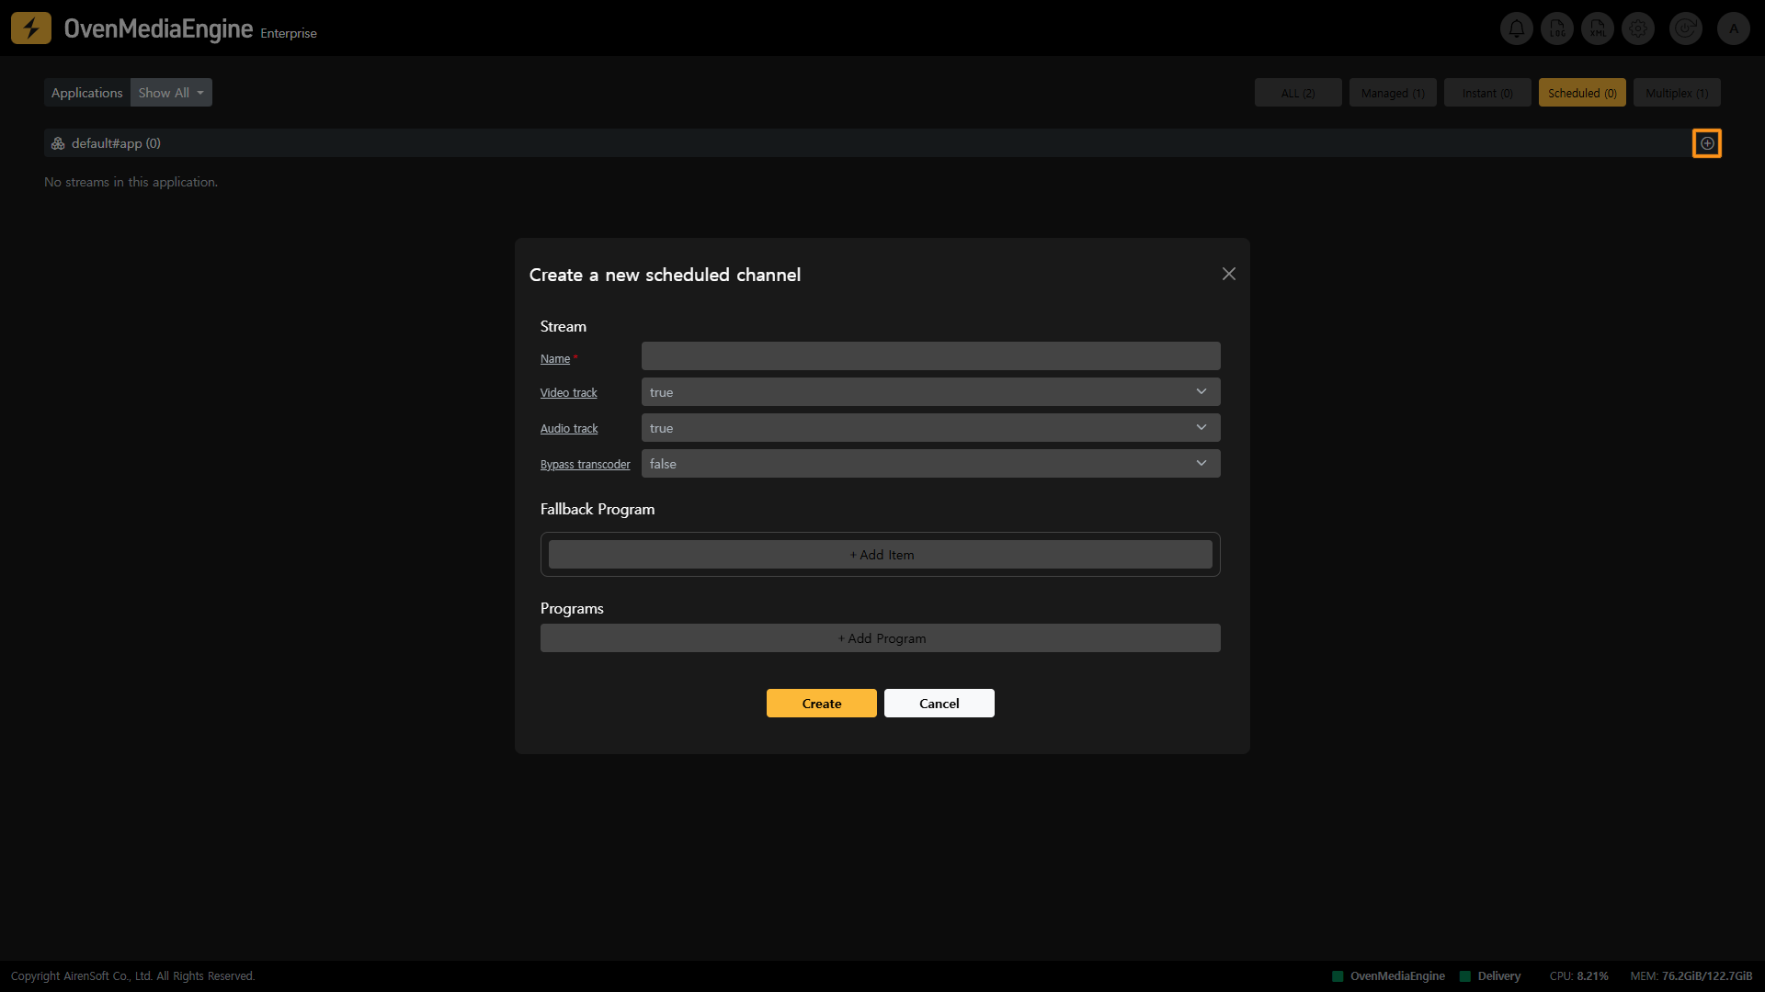This screenshot has height=992, width=1765.
Task: Expand the Video track dropdown
Action: (930, 392)
